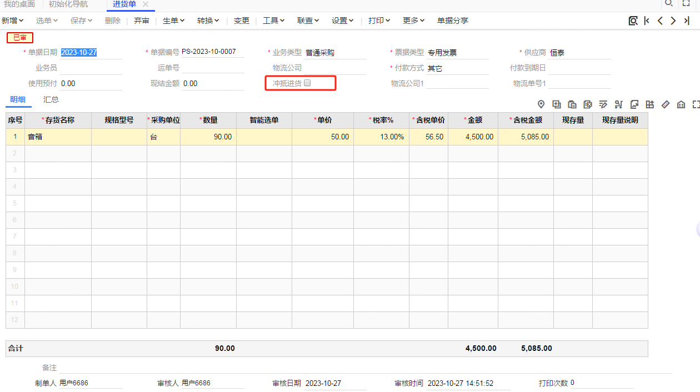This screenshot has height=392, width=700.
Task: Click the 备注 field
Action: (364, 368)
